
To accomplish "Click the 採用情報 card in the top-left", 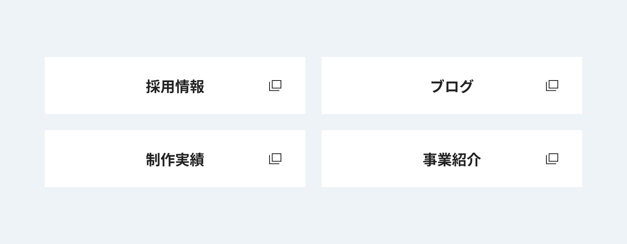I will point(175,85).
